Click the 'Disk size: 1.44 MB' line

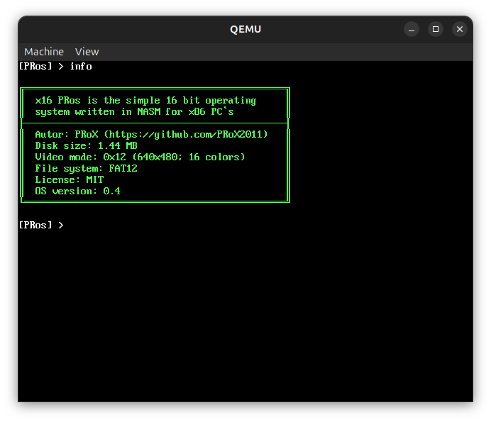(86, 145)
